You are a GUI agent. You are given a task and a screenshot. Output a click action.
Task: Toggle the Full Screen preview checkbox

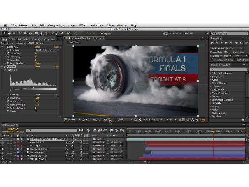[x=235, y=60]
